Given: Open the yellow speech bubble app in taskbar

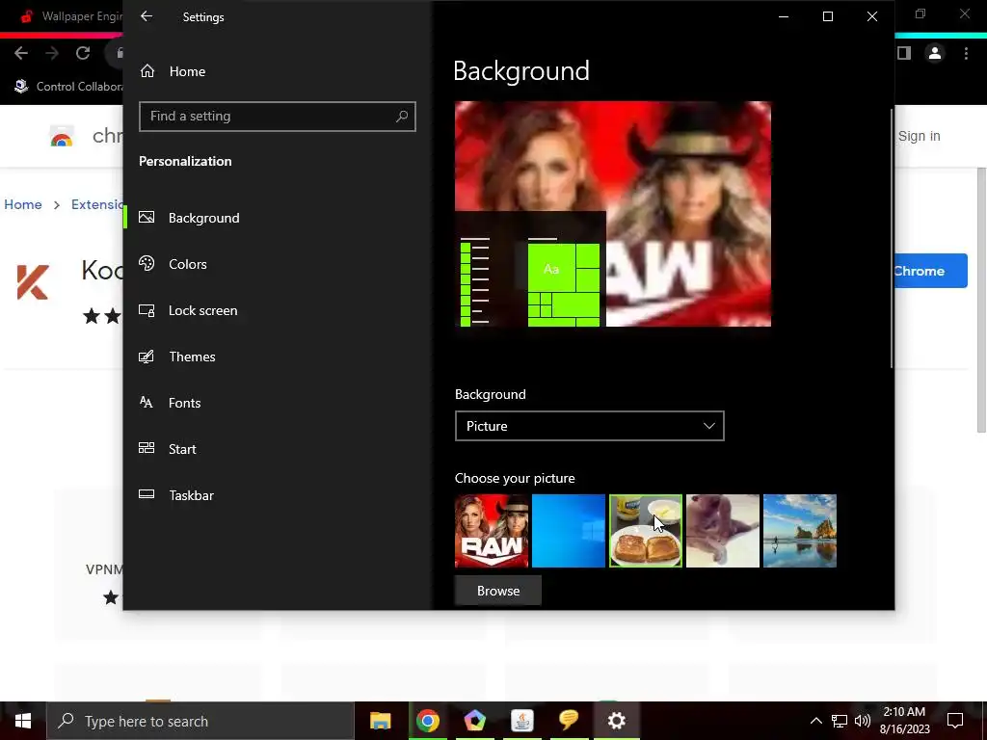Looking at the screenshot, I should pyautogui.click(x=569, y=721).
